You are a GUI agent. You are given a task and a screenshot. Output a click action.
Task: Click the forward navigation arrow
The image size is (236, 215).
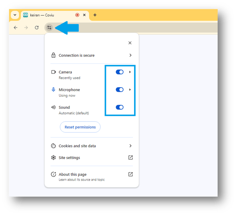click(26, 27)
